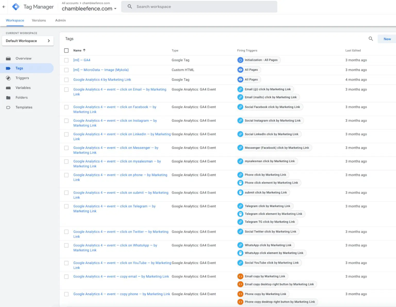Click the Phone click element trigger icon

(240, 183)
